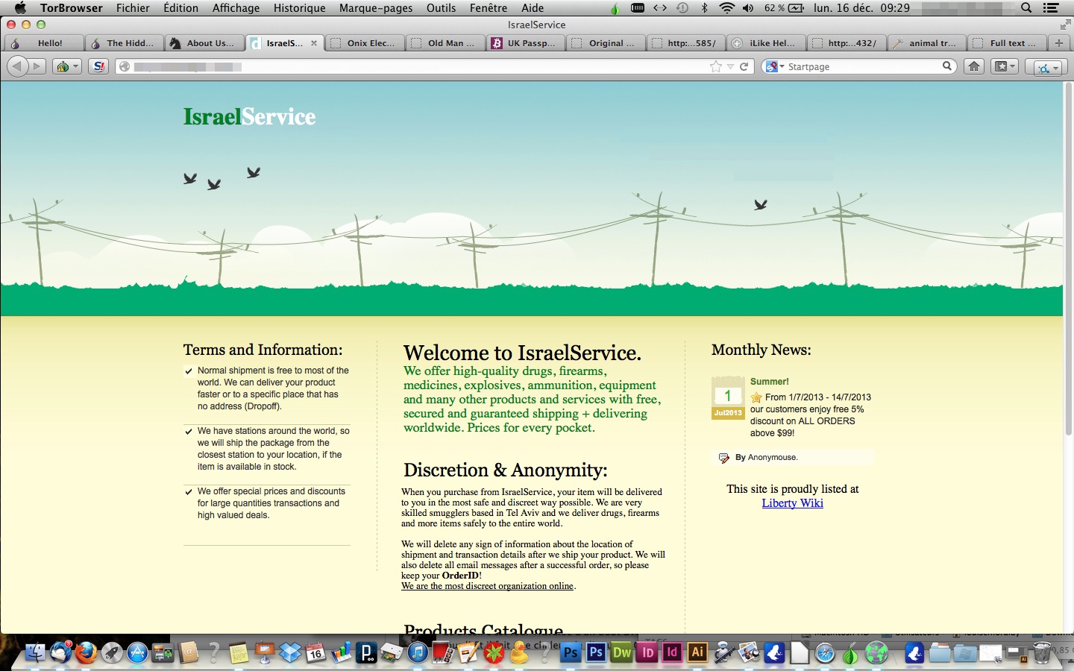1074x671 pixels.
Task: Switch to the Old Man tab
Action: tap(446, 43)
